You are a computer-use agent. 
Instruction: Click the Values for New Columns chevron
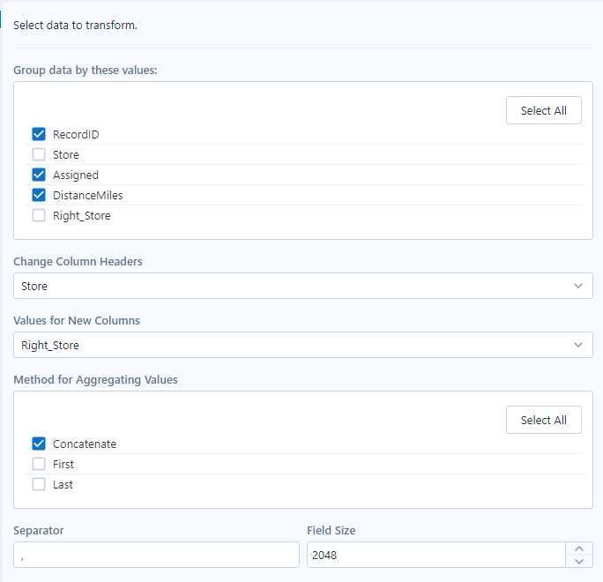578,346
